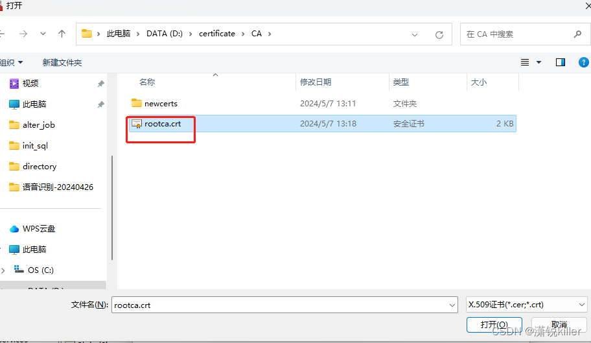Click the navigation pane scrollbar
Screen dimensions: 591x343
[112, 207]
